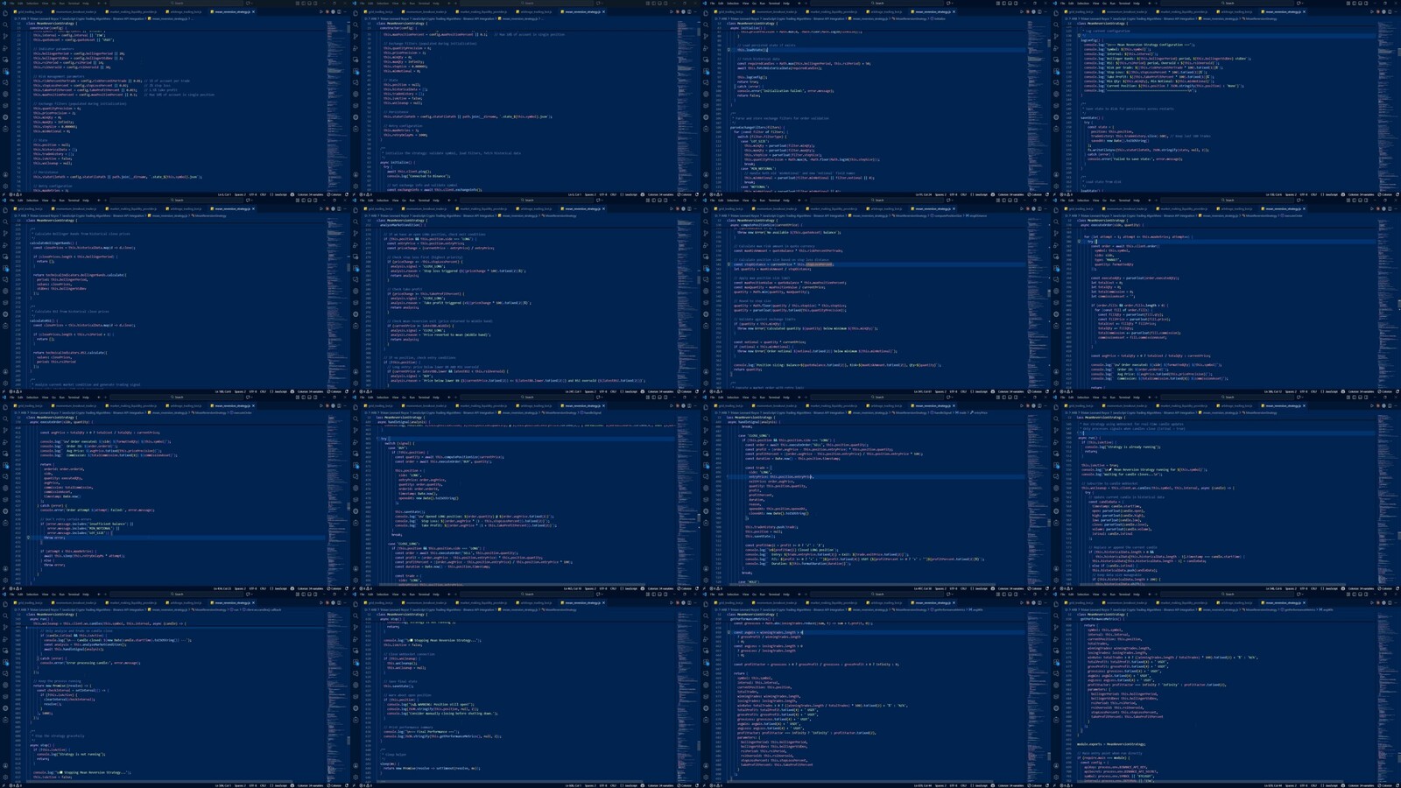Open JavaScript language mode selector, top-left window

(x=281, y=194)
